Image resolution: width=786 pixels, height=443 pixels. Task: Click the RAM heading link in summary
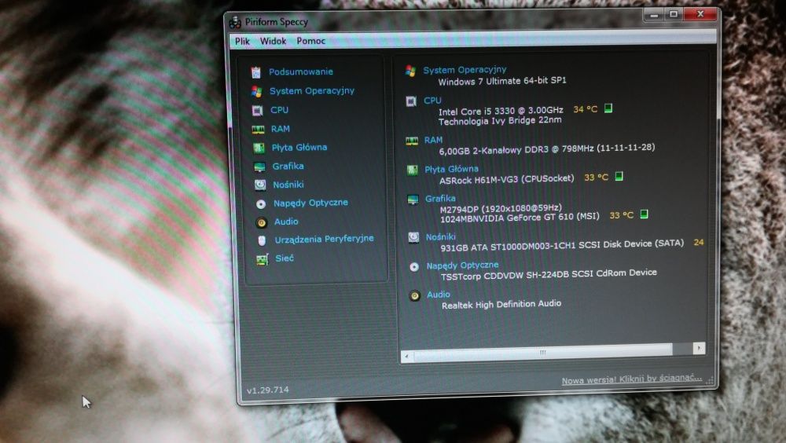click(x=433, y=140)
